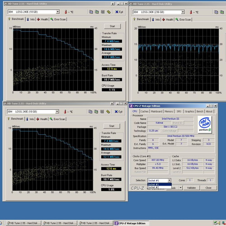
Task: Click Close button in CPU-Z
Action: [208, 188]
